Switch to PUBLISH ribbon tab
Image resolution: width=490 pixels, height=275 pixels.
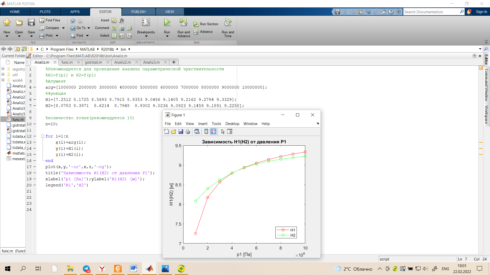[x=138, y=12]
